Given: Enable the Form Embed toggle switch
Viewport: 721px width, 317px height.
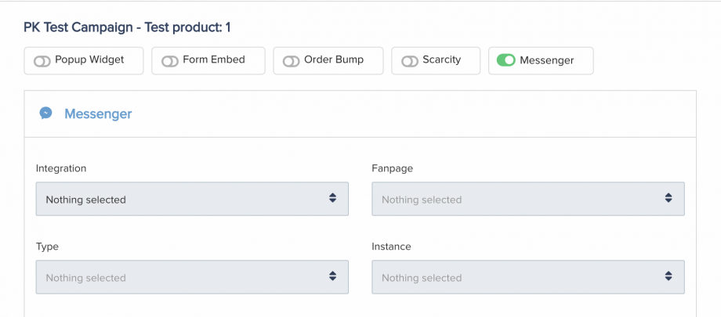Looking at the screenshot, I should (x=170, y=61).
